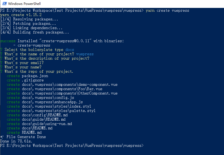Click the blue 'docs' boilerplate answer
Screen dimensions: 224x155
tap(70, 50)
